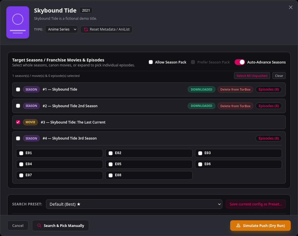Check season #4 Skybound Tide 3rd Season
Viewport: 298px width, 236px height.
coord(18,138)
